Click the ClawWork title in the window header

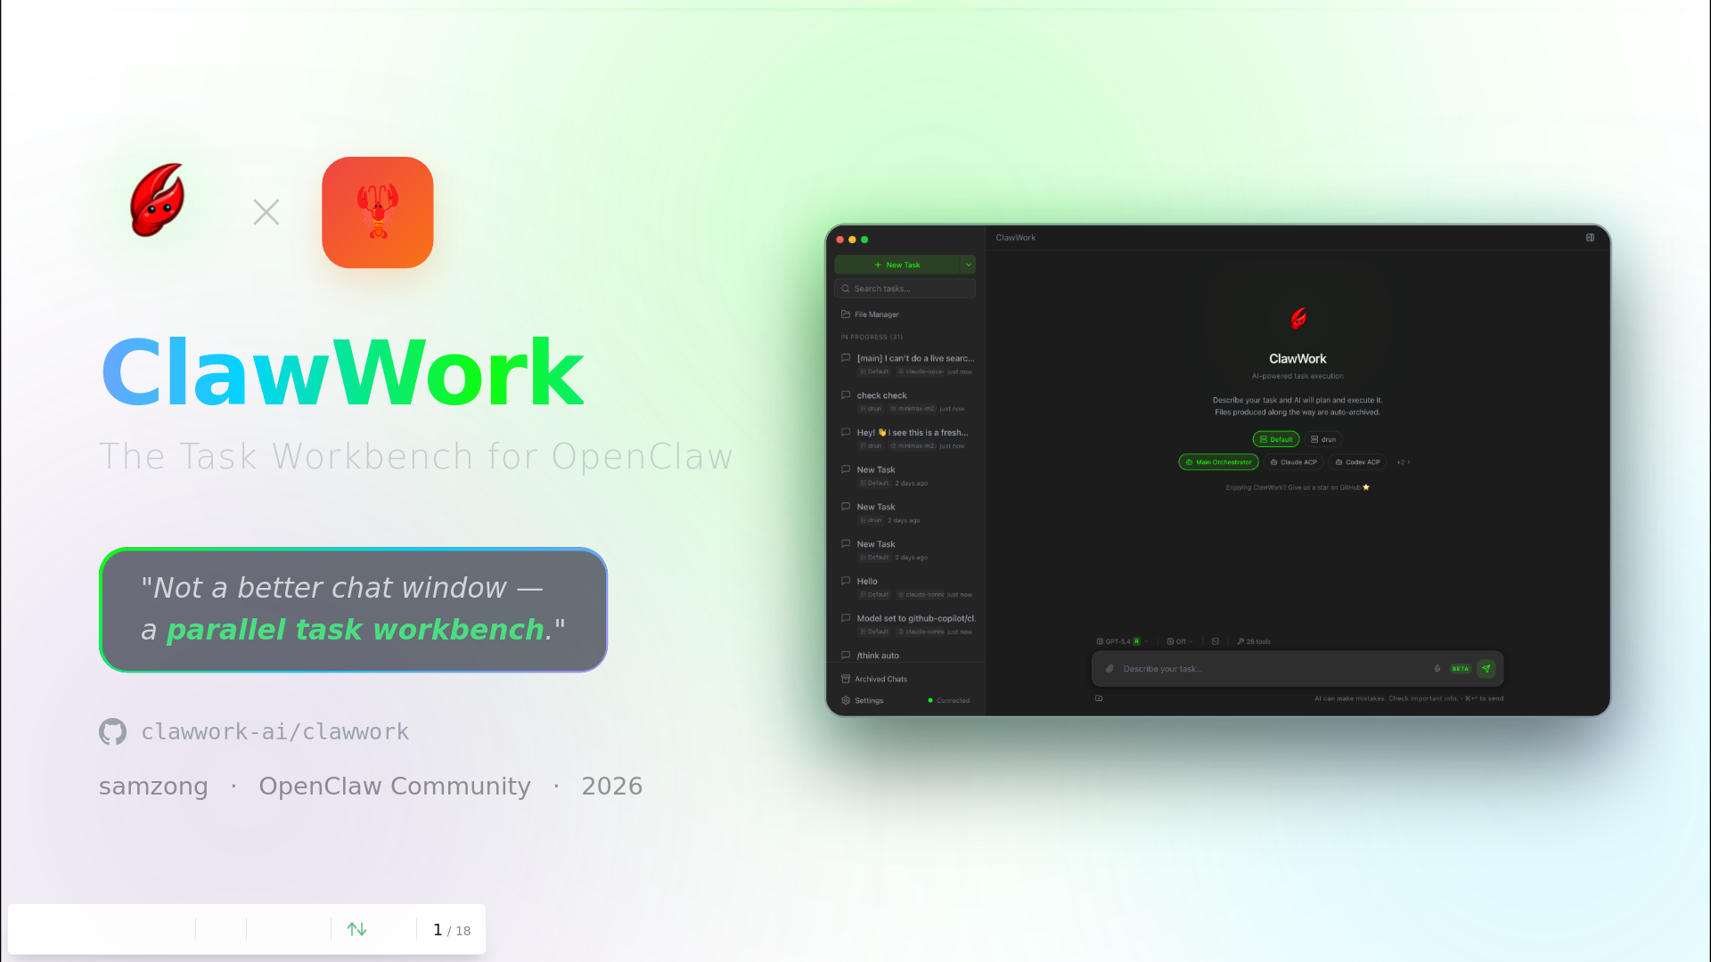tap(1015, 238)
